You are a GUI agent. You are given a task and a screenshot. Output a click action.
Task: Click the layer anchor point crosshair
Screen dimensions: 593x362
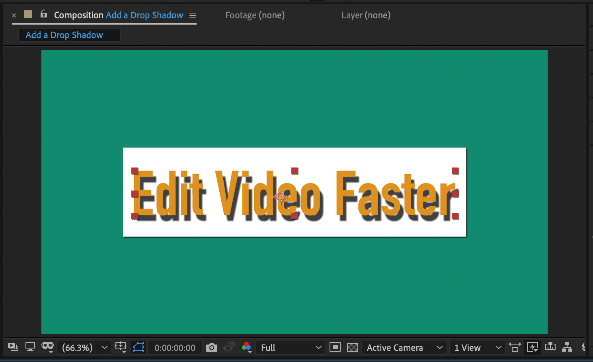280,196
